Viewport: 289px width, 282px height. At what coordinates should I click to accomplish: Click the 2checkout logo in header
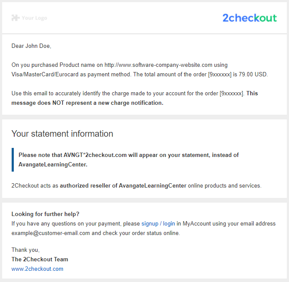coord(250,18)
